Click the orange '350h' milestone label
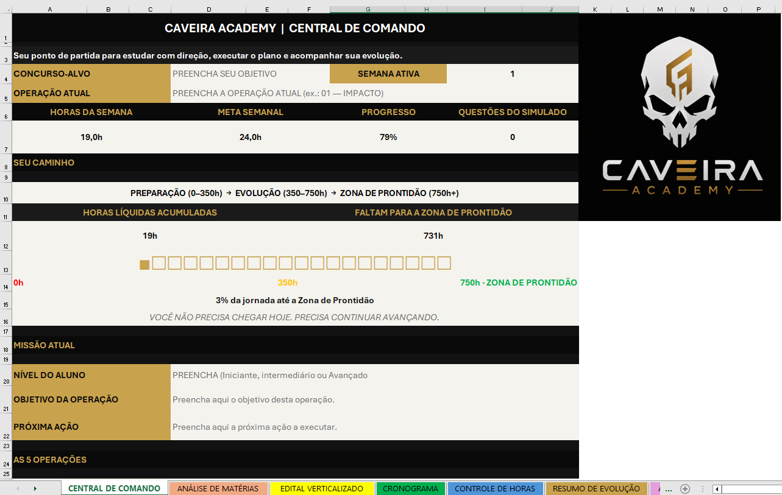782x495 pixels. (x=288, y=283)
